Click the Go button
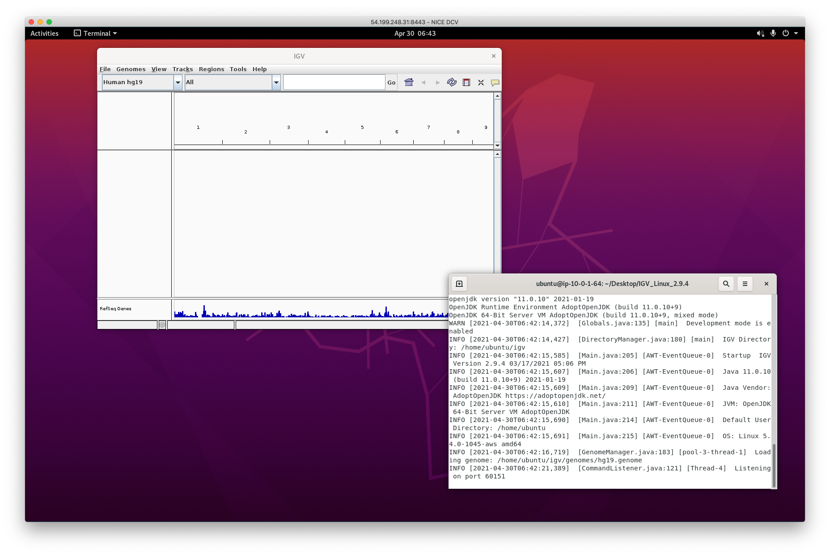The image size is (830, 555). point(391,82)
